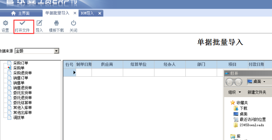
Task: Click the 付款日期 column header
Action: [x=256, y=64]
